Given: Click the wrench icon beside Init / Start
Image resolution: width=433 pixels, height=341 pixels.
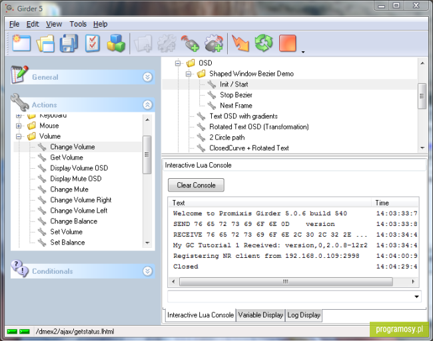Looking at the screenshot, I should tap(212, 84).
